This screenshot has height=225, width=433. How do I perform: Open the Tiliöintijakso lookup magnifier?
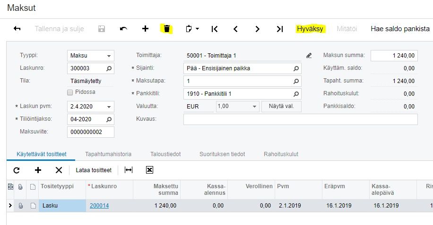[109, 119]
